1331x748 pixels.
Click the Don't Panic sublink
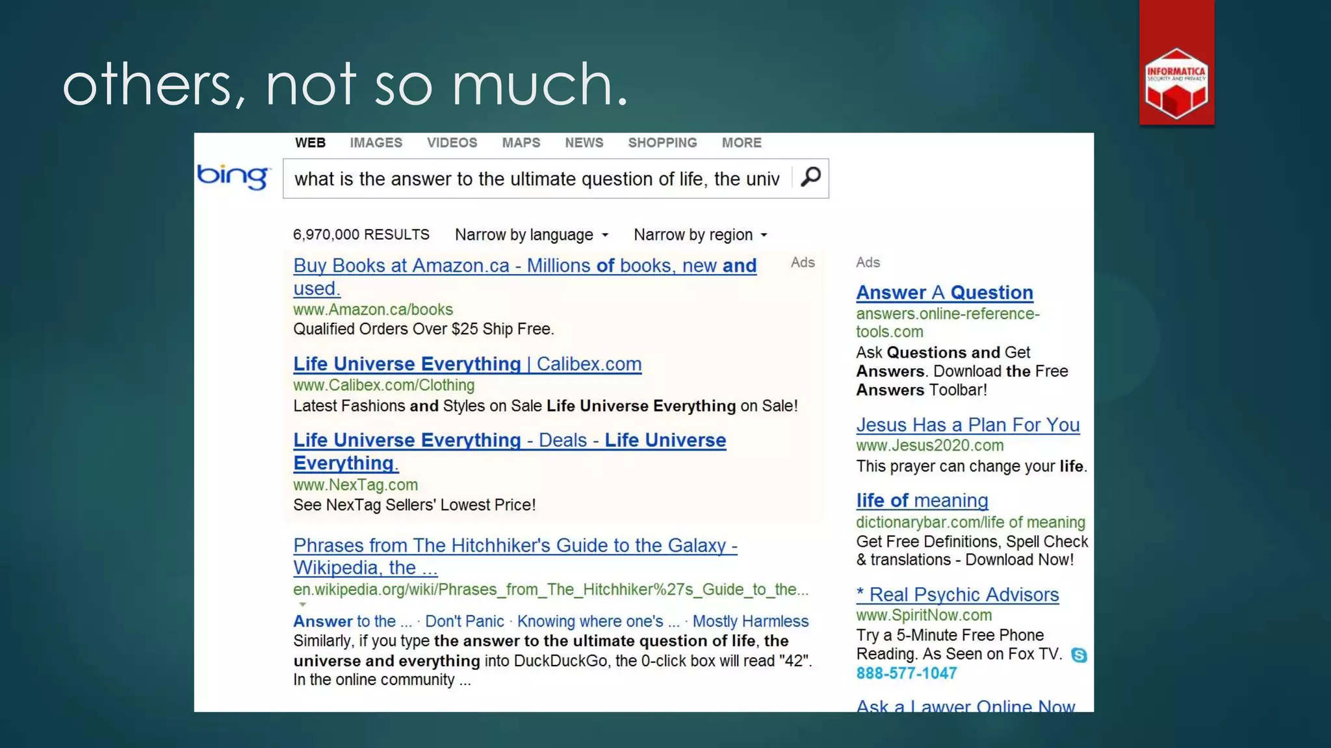(464, 621)
